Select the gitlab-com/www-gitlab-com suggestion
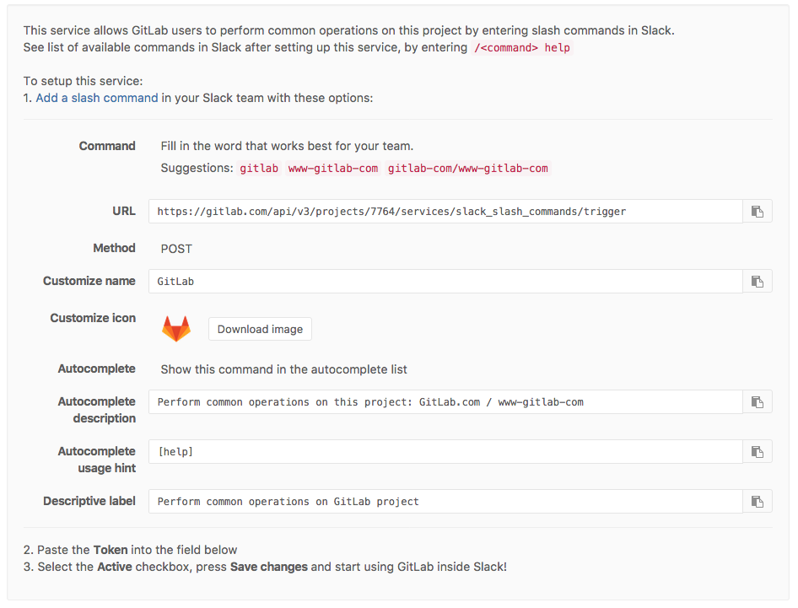The width and height of the screenshot is (798, 608). coord(466,168)
